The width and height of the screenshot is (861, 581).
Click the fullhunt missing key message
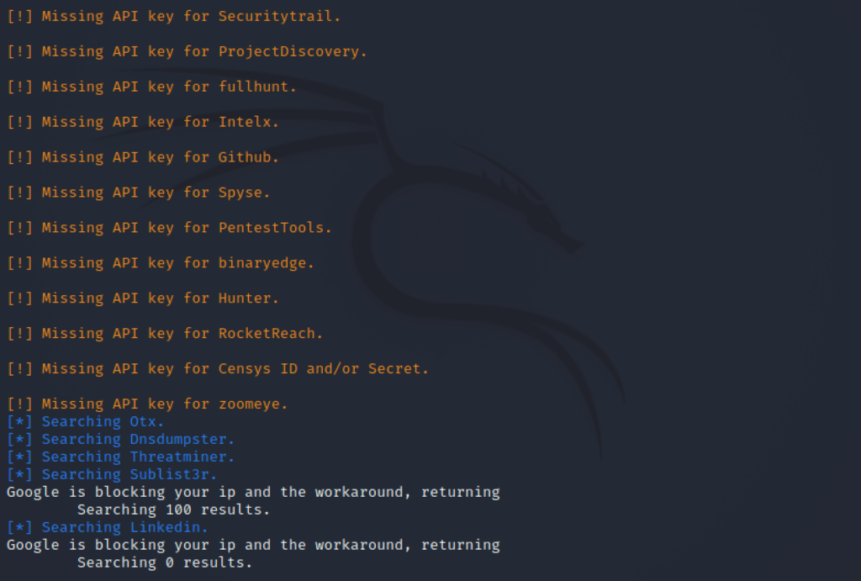[151, 87]
